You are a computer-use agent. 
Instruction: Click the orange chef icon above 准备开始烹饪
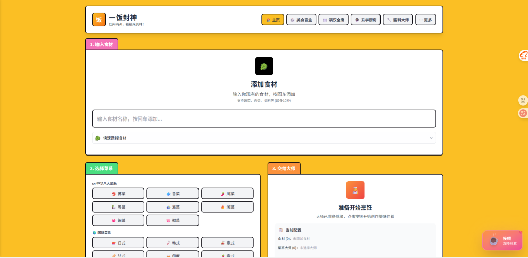(355, 190)
